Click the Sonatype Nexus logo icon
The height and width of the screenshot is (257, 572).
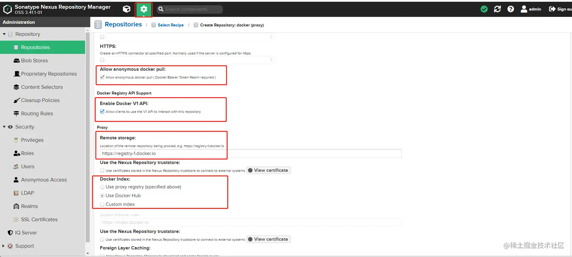pyautogui.click(x=8, y=9)
